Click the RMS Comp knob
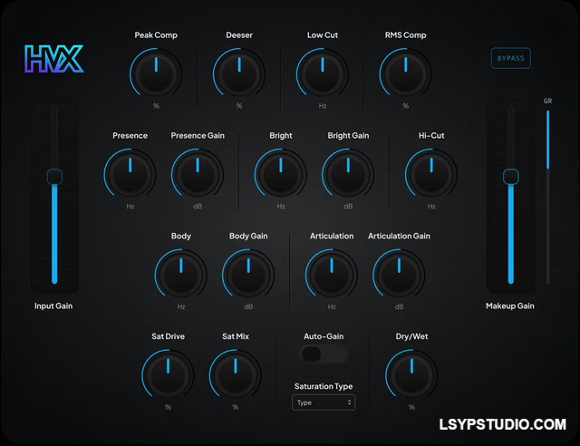 [x=405, y=73]
